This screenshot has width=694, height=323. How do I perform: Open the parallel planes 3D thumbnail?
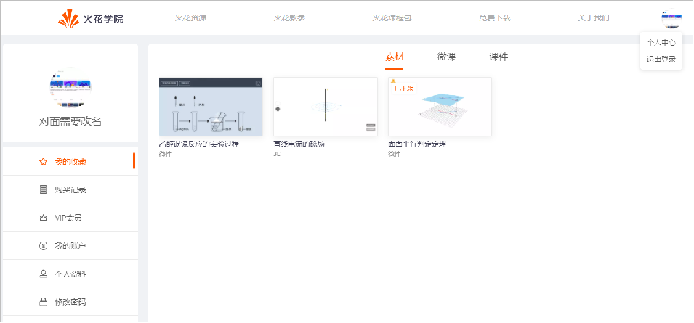point(440,107)
